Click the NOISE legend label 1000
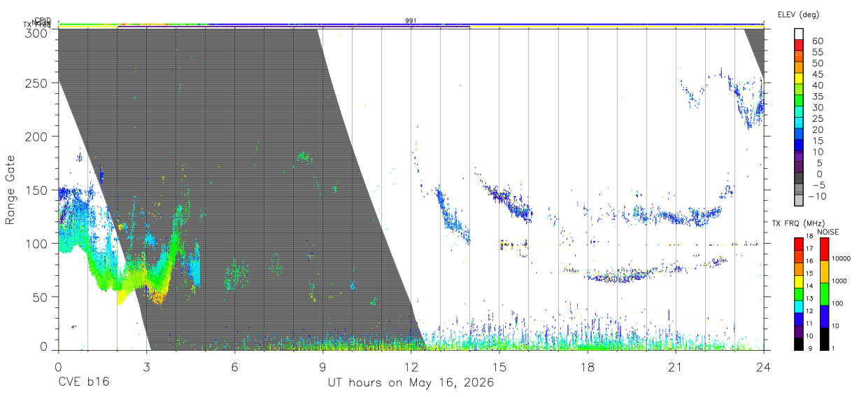Screen dimensions: 859x397 (839, 281)
